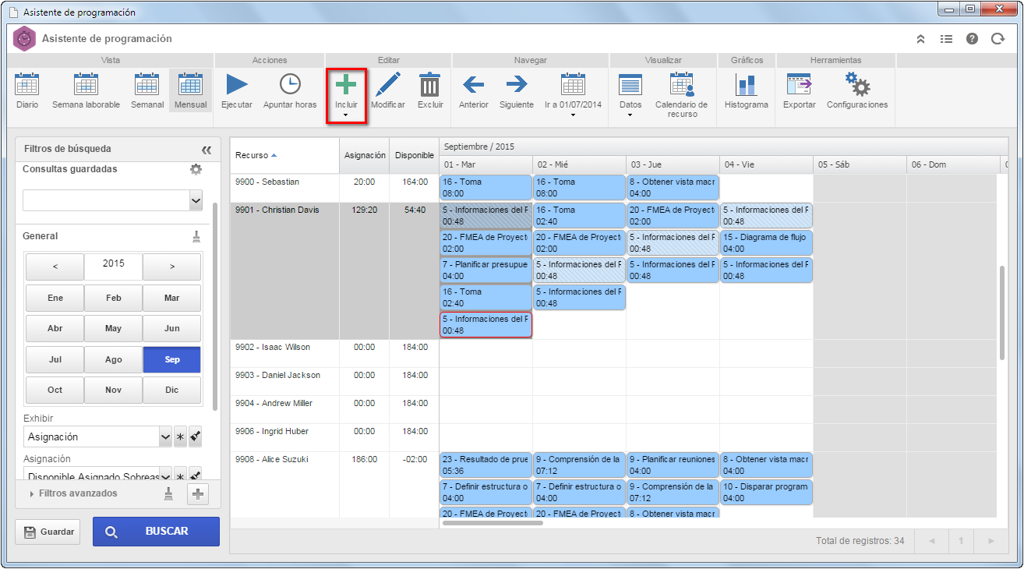This screenshot has height=569, width=1024.
Task: Select the month Jul
Action: (x=55, y=359)
